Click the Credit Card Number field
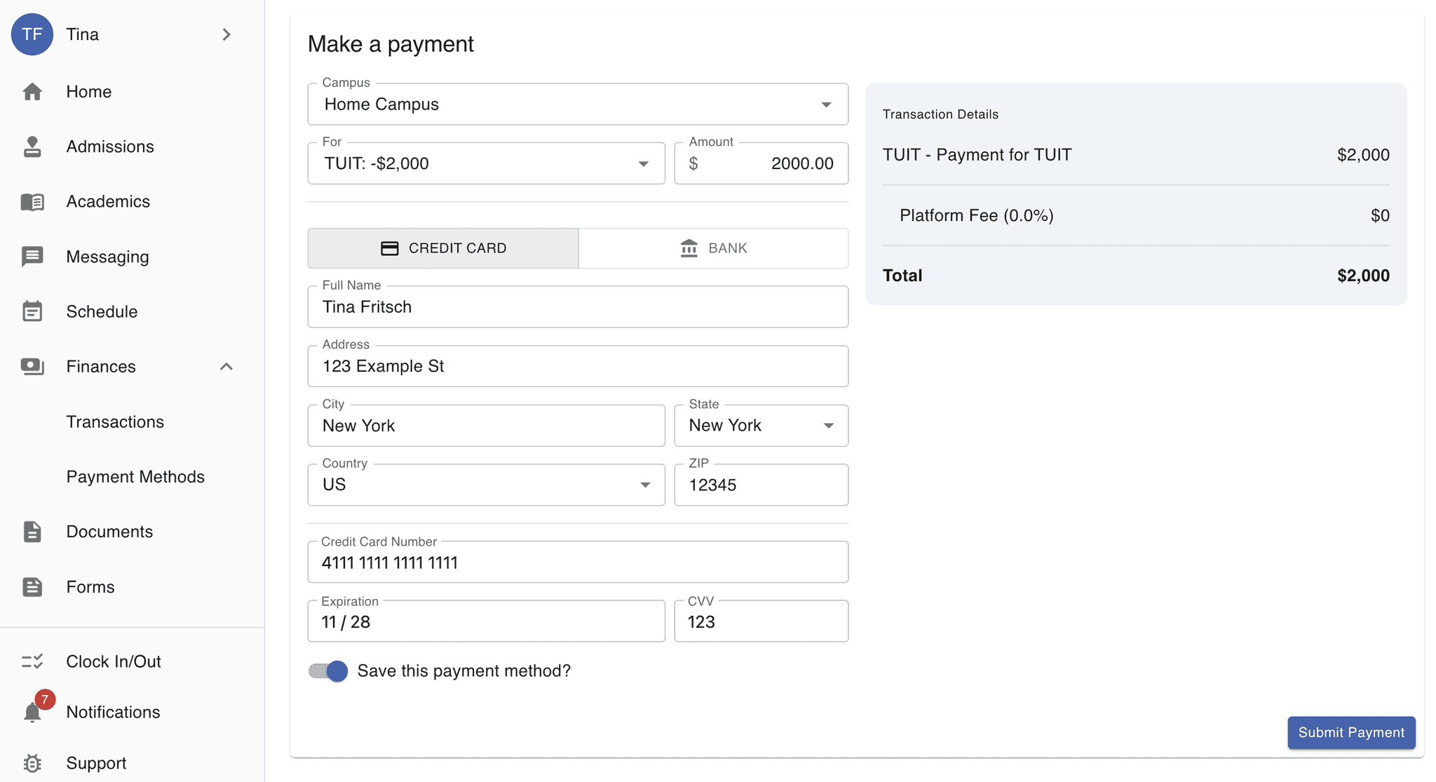This screenshot has width=1436, height=782. pyautogui.click(x=578, y=562)
